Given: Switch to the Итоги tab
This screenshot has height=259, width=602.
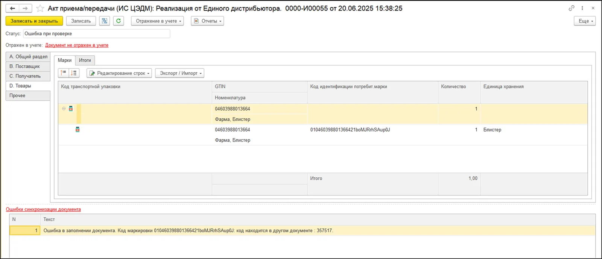Looking at the screenshot, I should tap(85, 60).
